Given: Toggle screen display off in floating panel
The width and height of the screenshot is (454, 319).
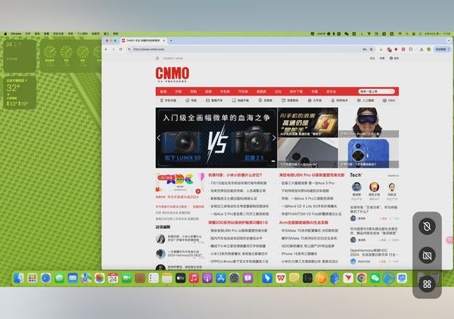Looking at the screenshot, I should 427,255.
